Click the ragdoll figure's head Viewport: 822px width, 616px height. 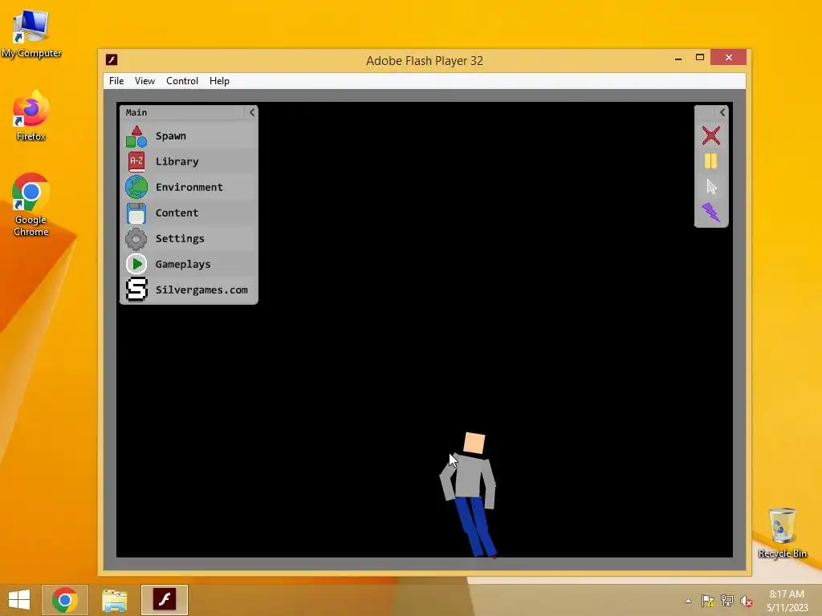[474, 443]
